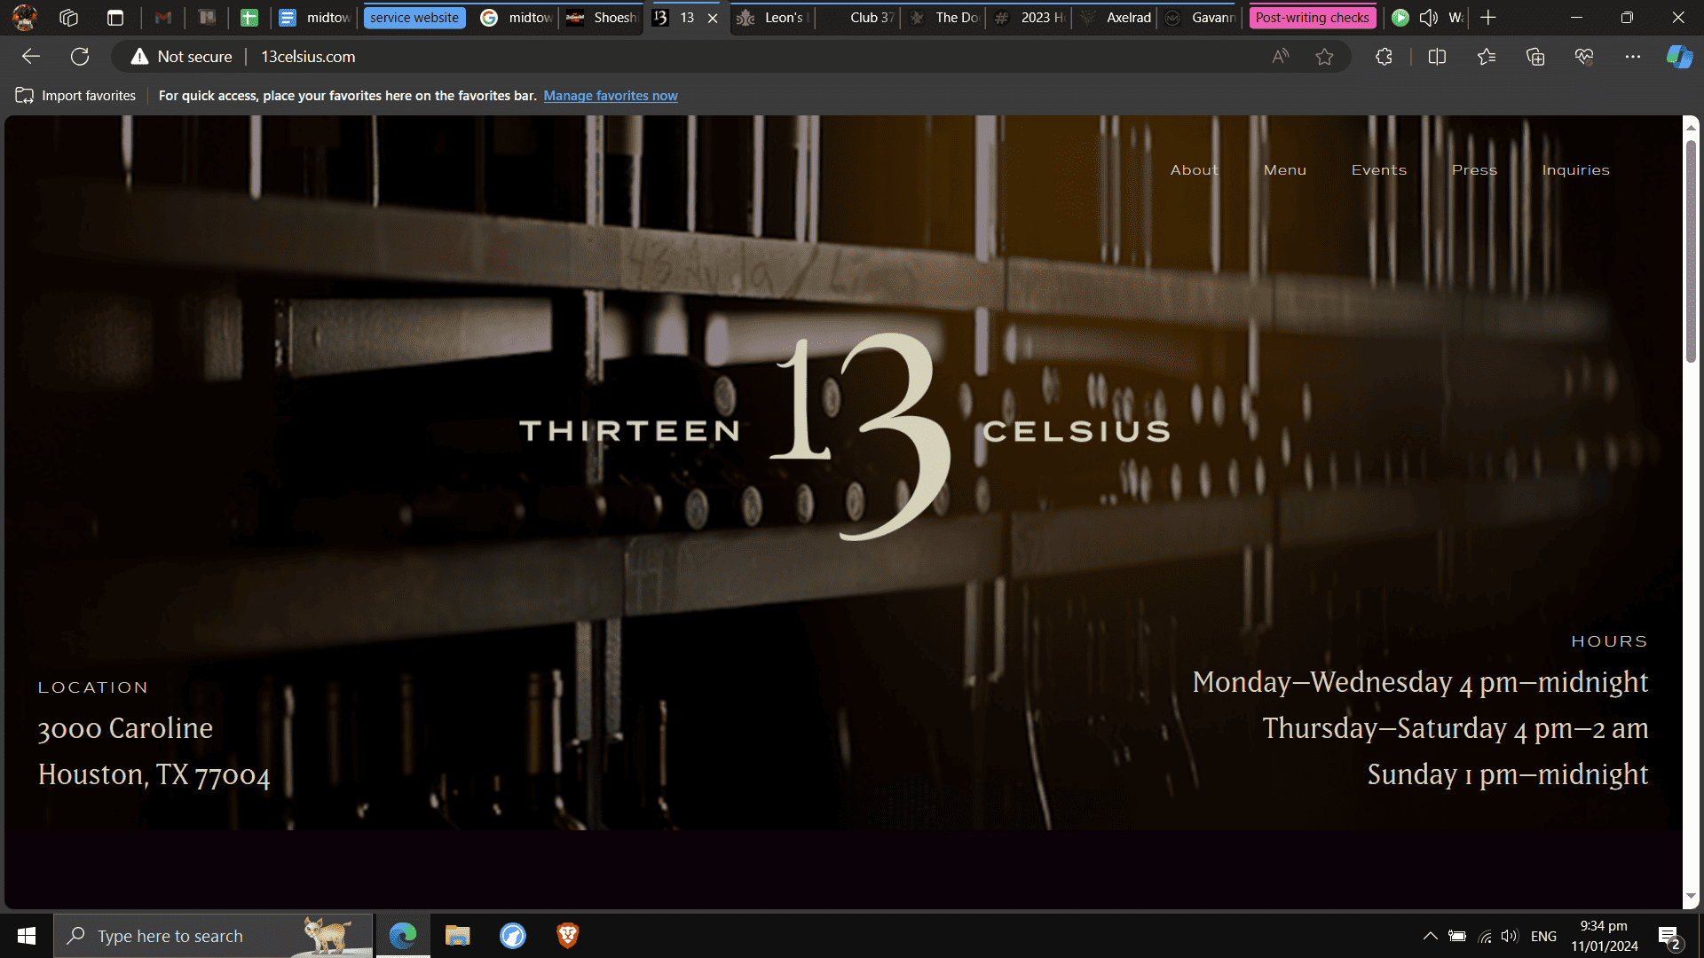
Task: Open Brave browser from taskbar
Action: (567, 936)
